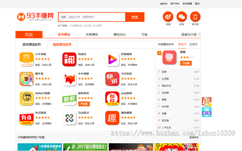Open the 好看视频 app icon
The height and width of the screenshot is (151, 242).
pyautogui.click(x=112, y=59)
